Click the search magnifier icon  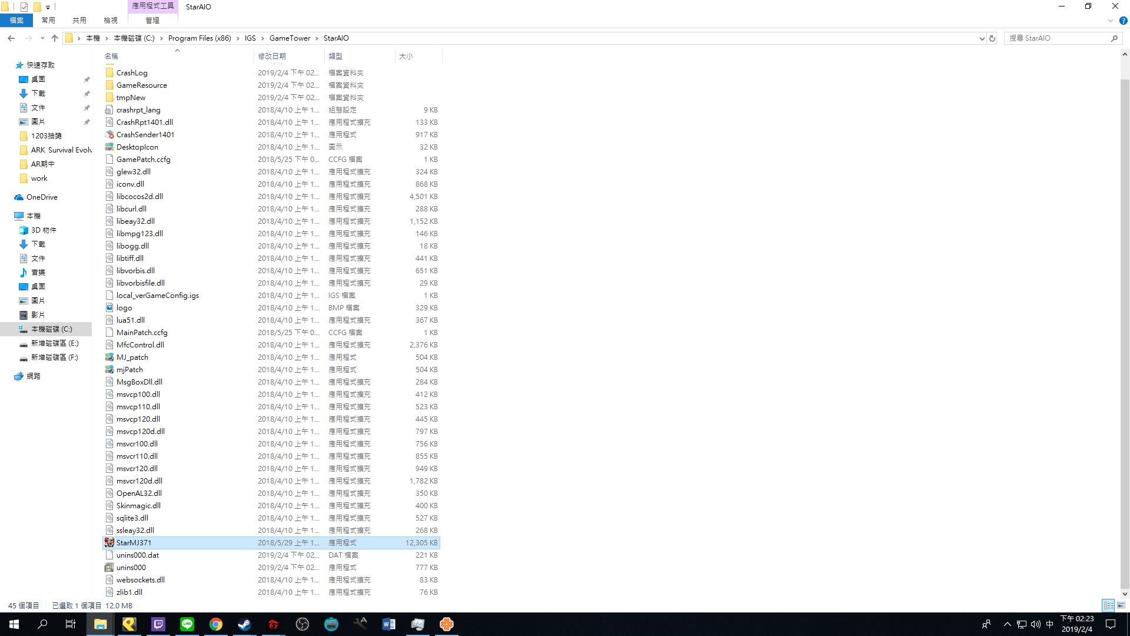(x=1114, y=38)
